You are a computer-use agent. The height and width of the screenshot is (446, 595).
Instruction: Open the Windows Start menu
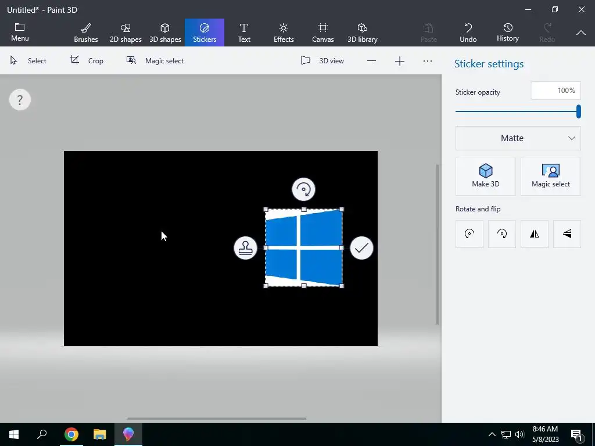[x=14, y=434]
